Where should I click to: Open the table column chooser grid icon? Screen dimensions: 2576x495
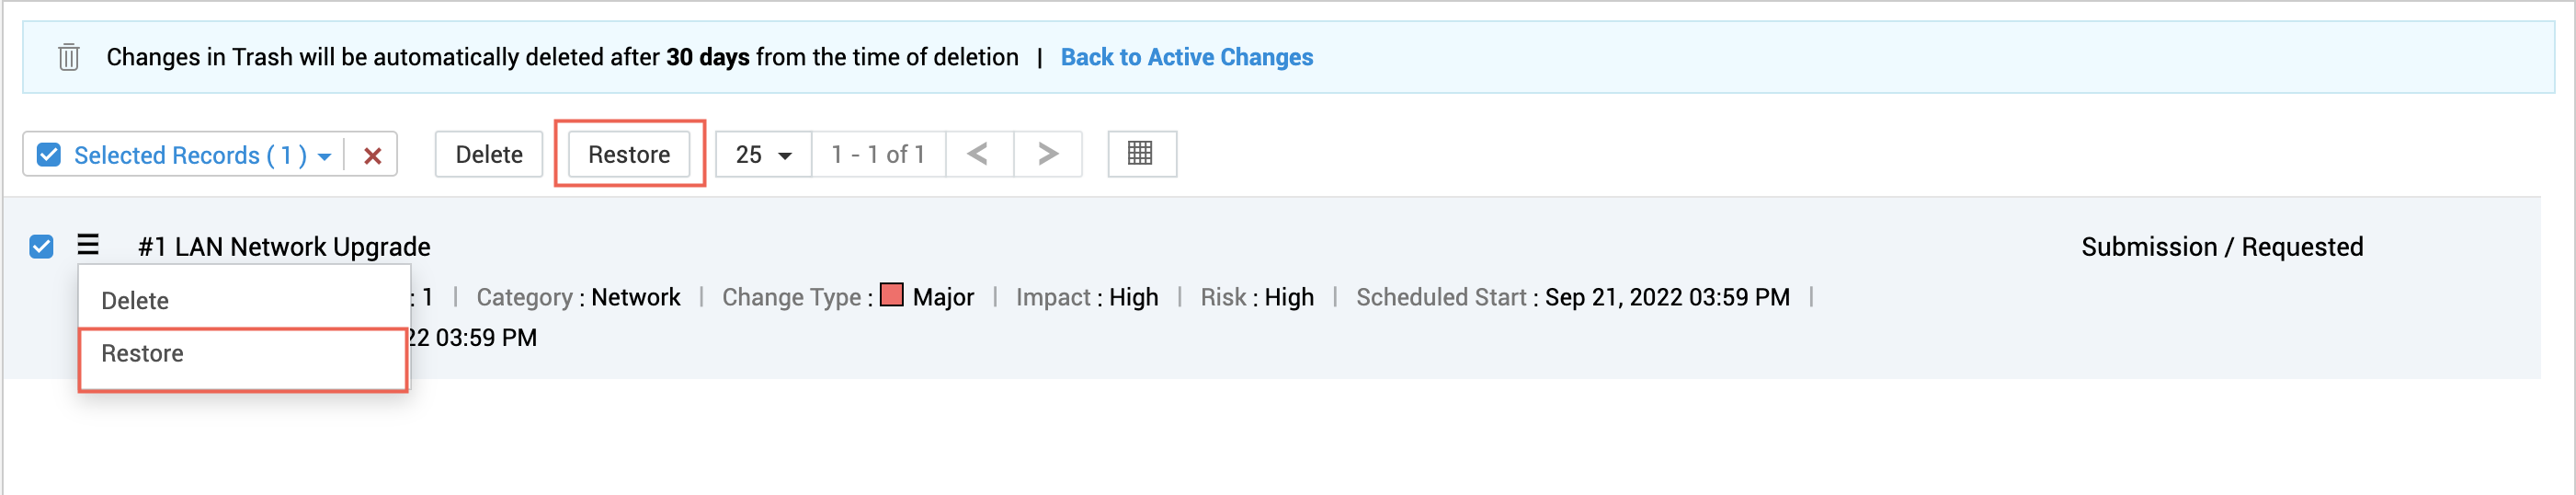[1140, 154]
